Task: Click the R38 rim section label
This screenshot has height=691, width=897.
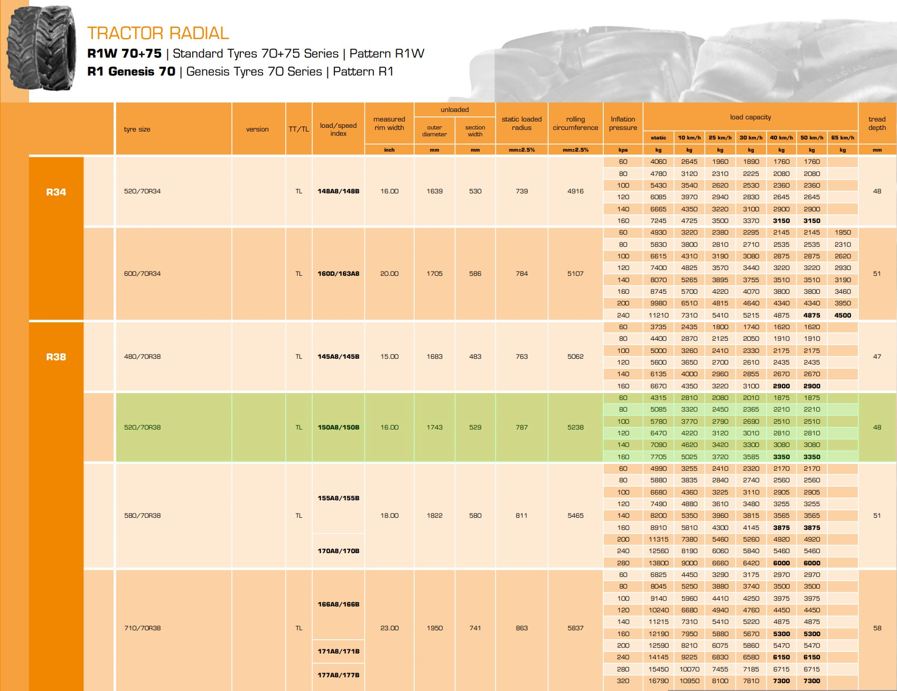Action: (x=56, y=357)
